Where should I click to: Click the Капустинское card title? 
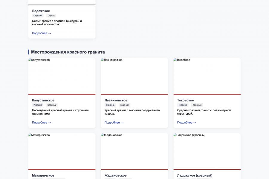click(43, 100)
